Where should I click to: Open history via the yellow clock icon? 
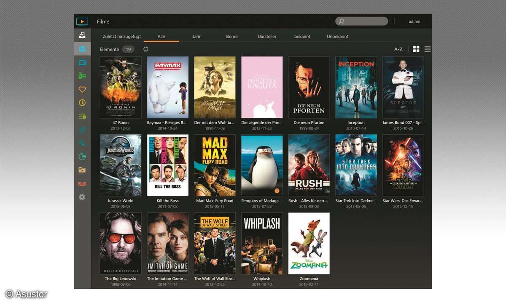coord(82,103)
